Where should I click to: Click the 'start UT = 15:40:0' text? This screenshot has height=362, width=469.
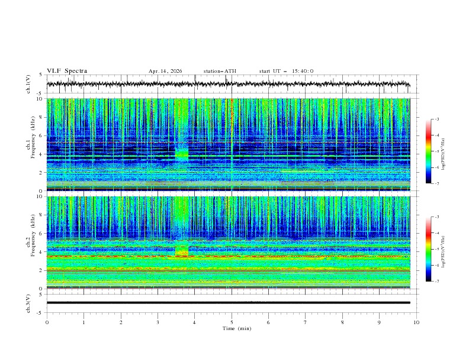(x=286, y=71)
